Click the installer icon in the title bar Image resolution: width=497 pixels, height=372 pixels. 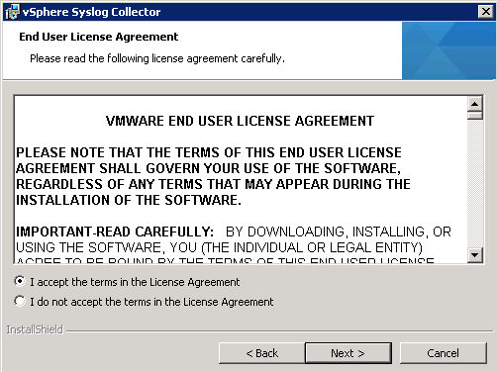click(x=13, y=12)
